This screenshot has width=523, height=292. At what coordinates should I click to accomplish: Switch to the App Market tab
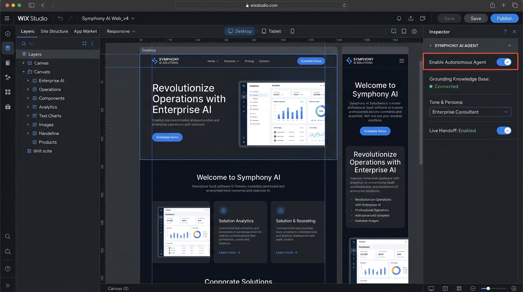point(85,31)
